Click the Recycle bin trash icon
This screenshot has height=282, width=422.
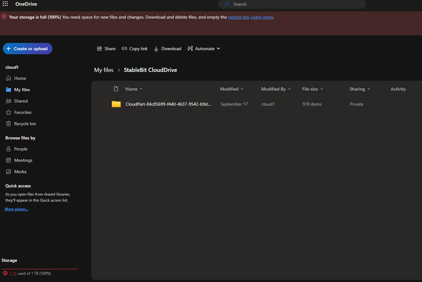8,124
